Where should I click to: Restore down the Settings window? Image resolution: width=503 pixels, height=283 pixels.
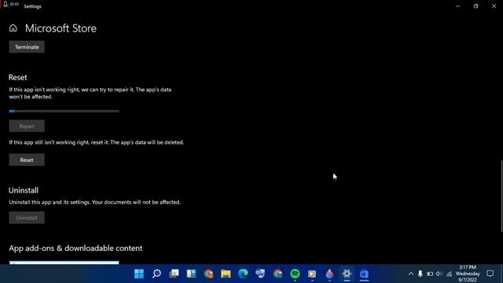[475, 6]
